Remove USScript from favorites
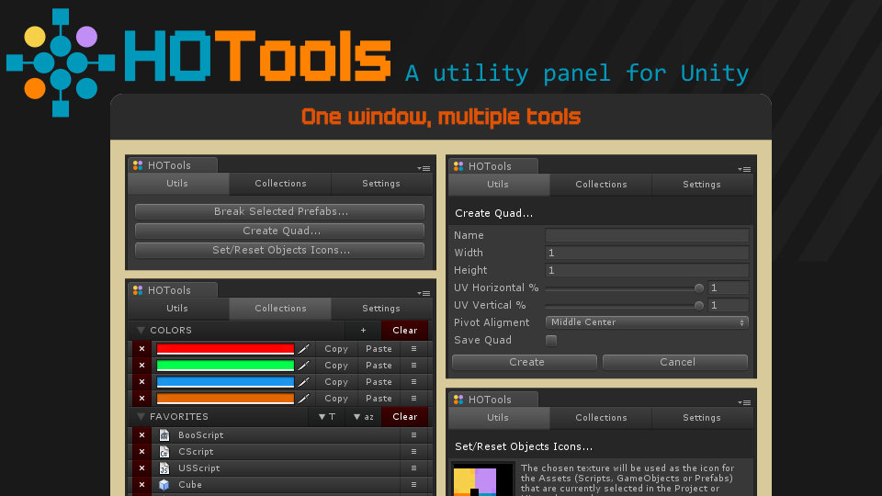The image size is (882, 496). tap(141, 468)
